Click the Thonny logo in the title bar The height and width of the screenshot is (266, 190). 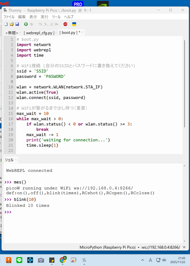tap(5, 10)
